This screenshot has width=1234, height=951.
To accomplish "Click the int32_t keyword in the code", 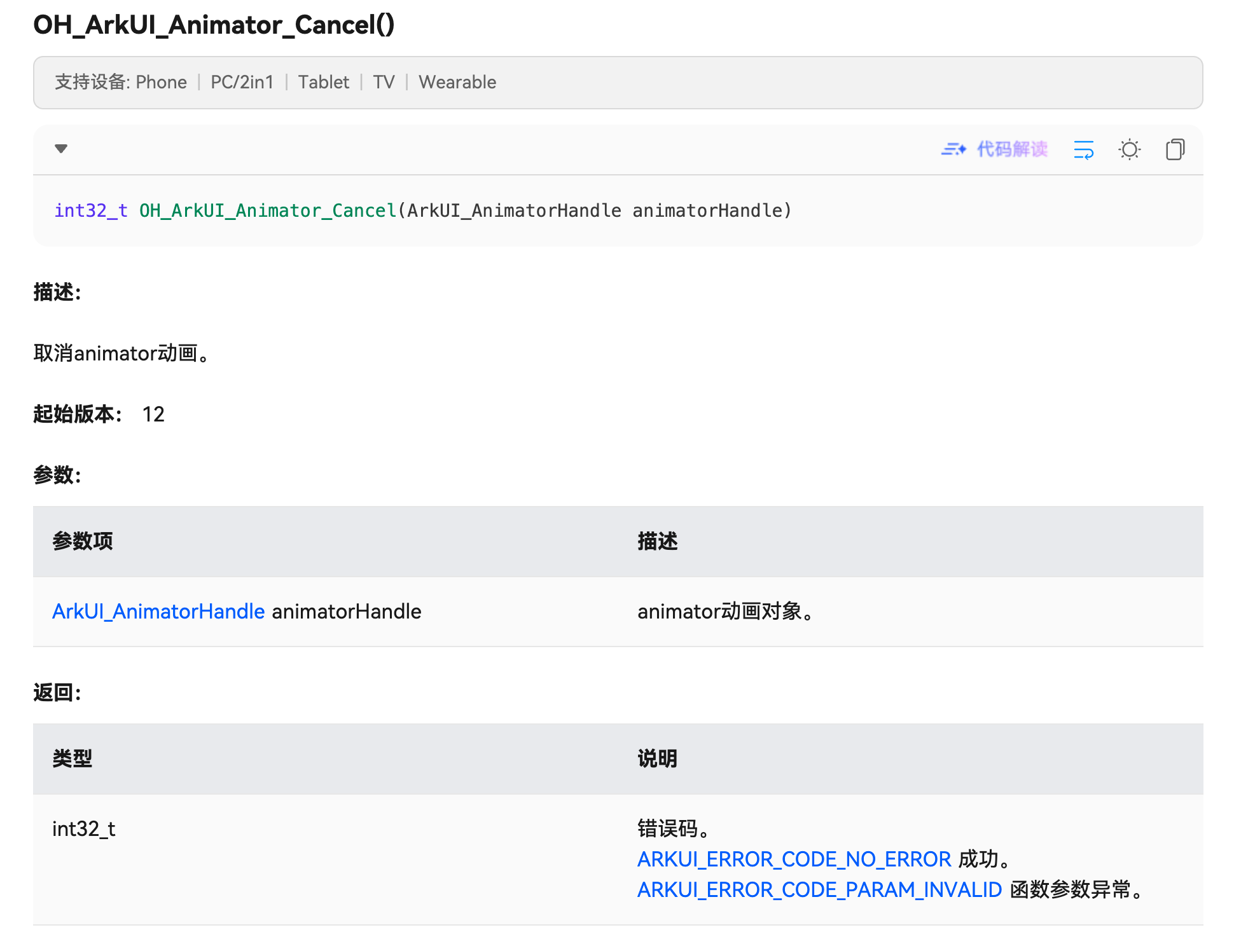I will (x=91, y=210).
